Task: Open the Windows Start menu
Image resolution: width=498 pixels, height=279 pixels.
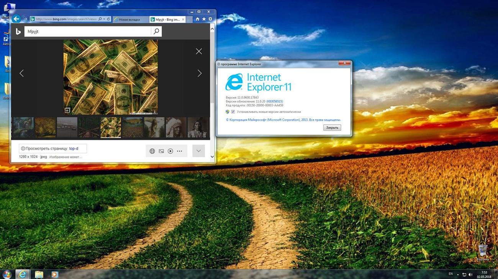Action: tap(7, 274)
